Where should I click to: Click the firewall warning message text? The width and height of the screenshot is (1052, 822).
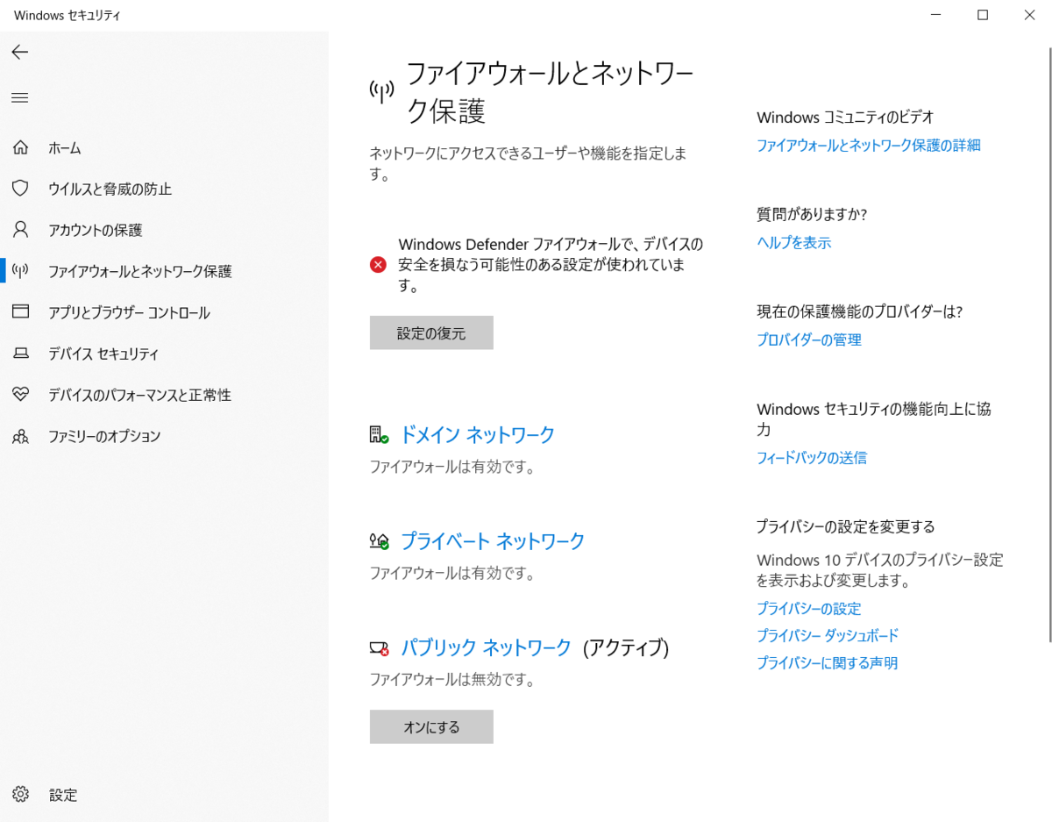pyautogui.click(x=551, y=265)
